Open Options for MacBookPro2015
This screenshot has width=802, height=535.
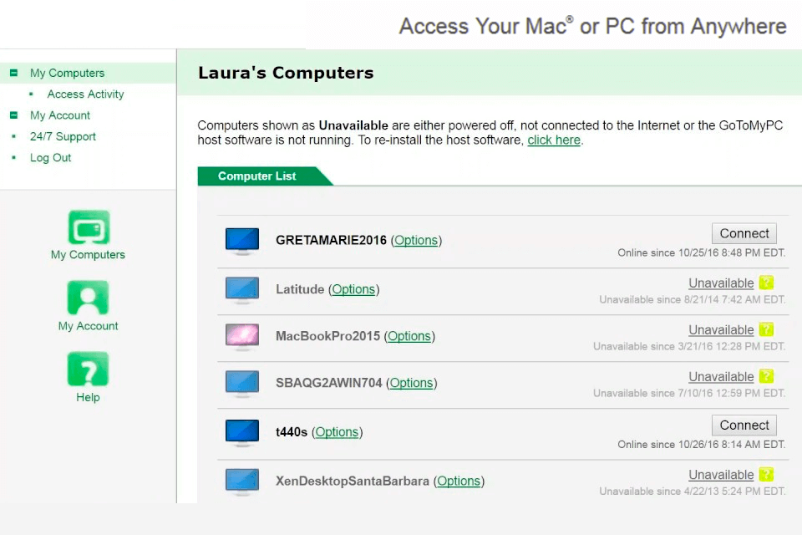click(x=409, y=336)
